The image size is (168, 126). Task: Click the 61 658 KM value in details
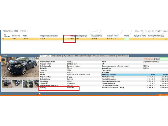[71, 87]
